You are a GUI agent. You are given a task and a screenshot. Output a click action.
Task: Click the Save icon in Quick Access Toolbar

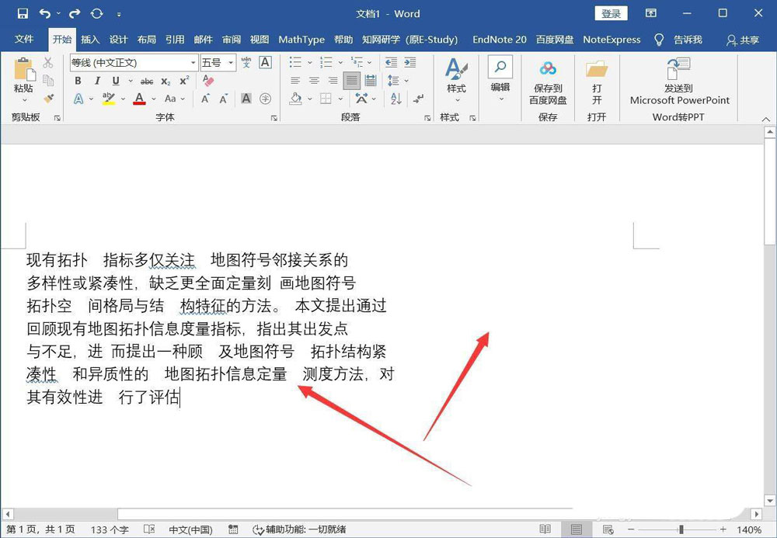point(22,12)
